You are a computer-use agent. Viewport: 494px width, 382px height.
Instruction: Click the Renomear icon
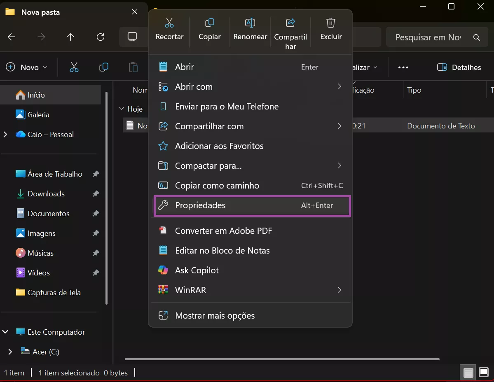point(250,22)
